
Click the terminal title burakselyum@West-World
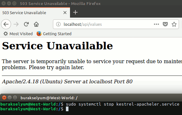click(49, 98)
